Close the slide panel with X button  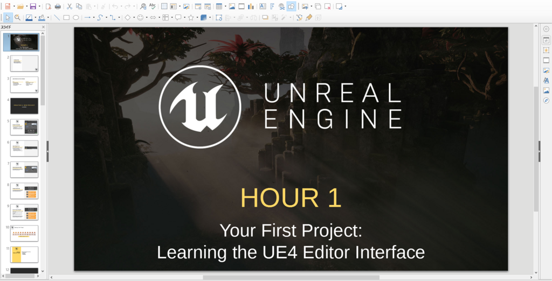[x=43, y=27]
